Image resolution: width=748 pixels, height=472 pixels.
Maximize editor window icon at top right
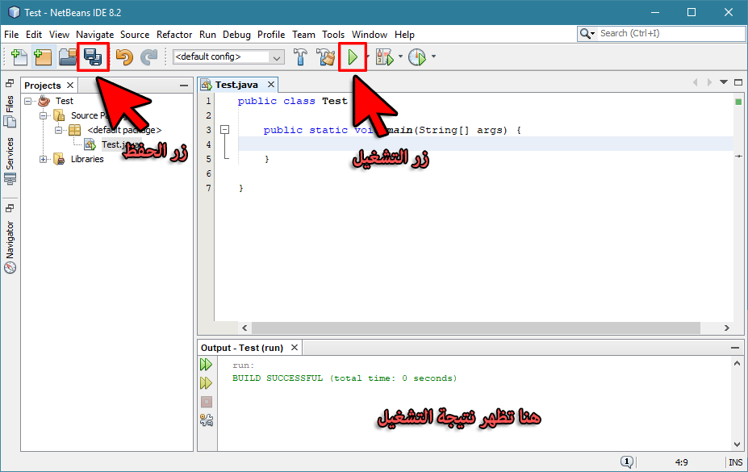point(738,82)
